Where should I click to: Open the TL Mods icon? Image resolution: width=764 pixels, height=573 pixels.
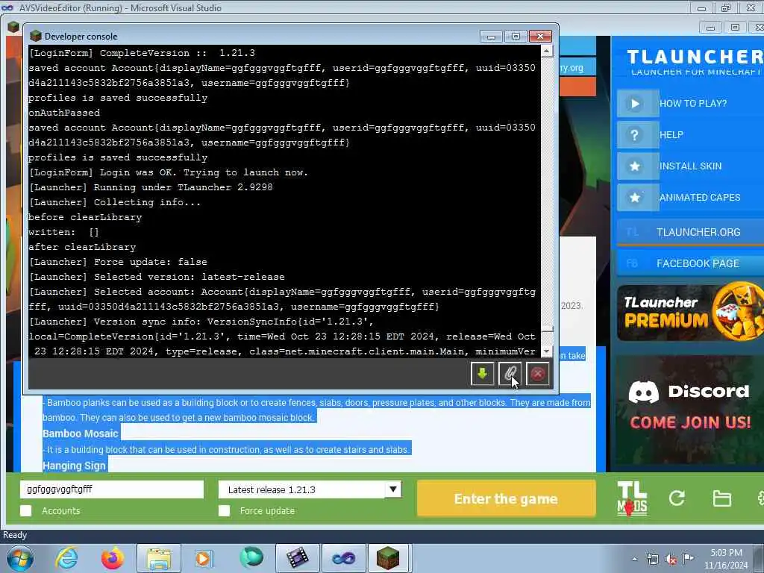point(632,498)
